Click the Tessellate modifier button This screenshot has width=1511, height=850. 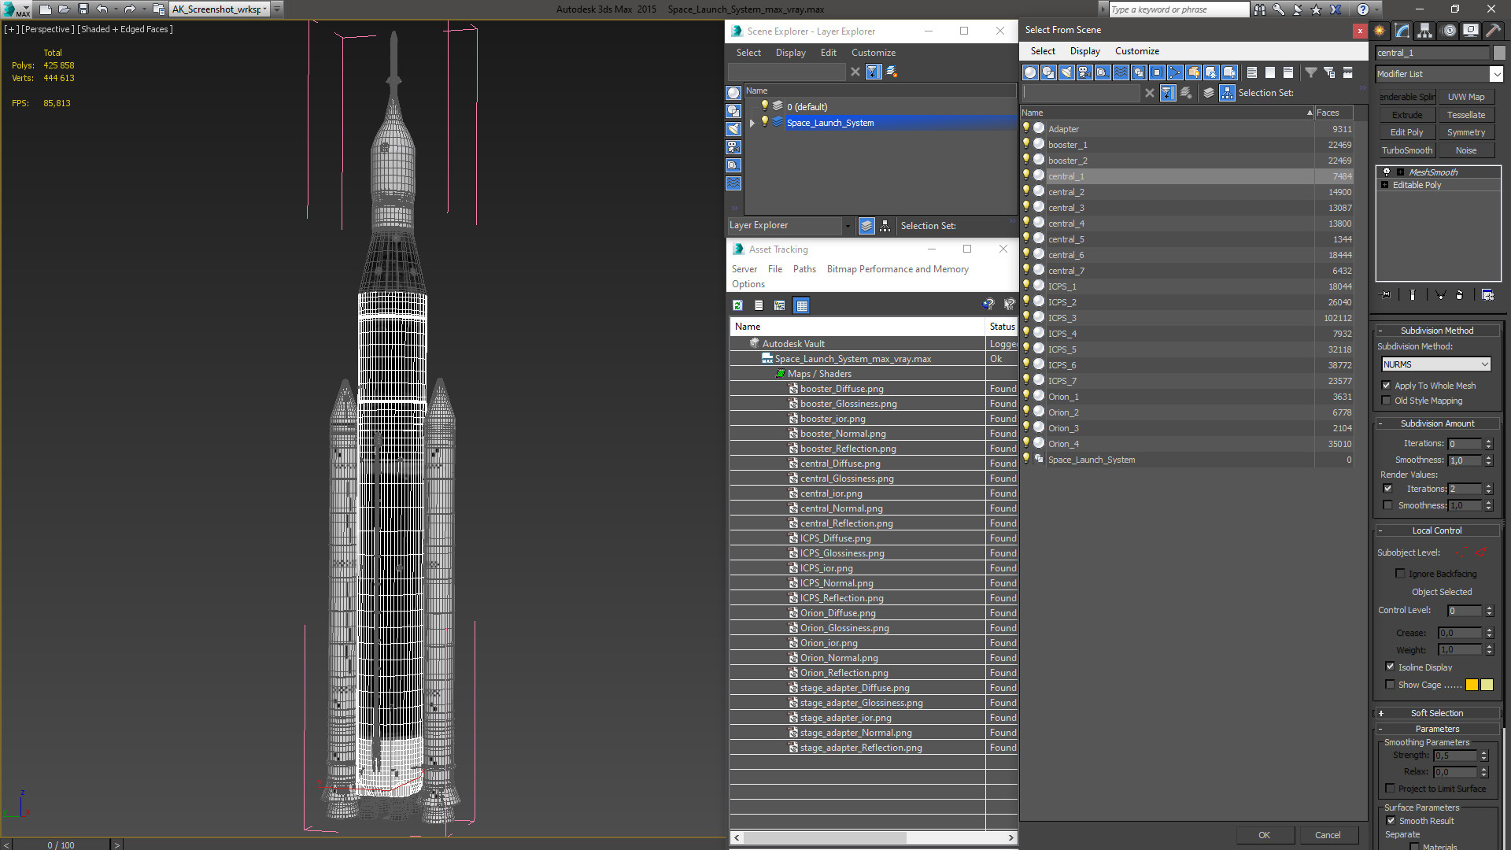click(1465, 115)
